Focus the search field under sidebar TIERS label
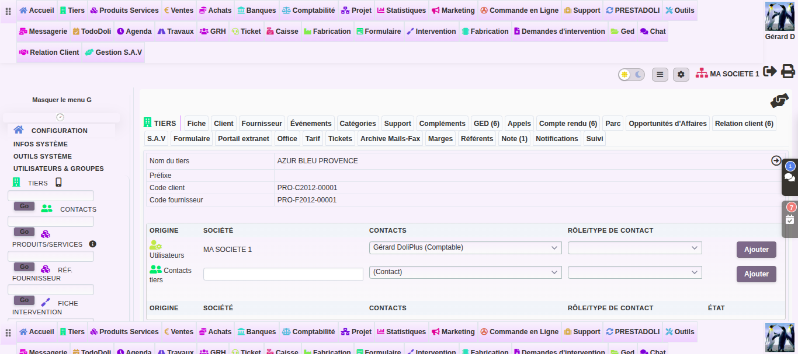Image resolution: width=798 pixels, height=354 pixels. click(51, 195)
